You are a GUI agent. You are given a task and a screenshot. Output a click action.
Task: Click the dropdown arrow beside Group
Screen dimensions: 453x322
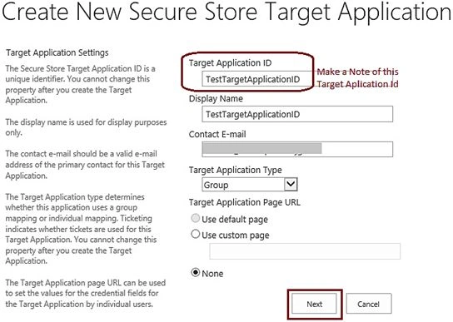(x=291, y=184)
